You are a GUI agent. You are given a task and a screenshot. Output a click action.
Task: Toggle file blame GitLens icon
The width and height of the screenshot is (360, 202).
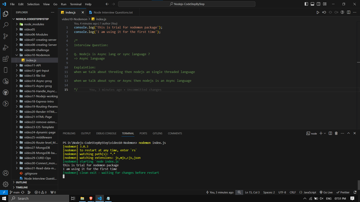pos(342,13)
